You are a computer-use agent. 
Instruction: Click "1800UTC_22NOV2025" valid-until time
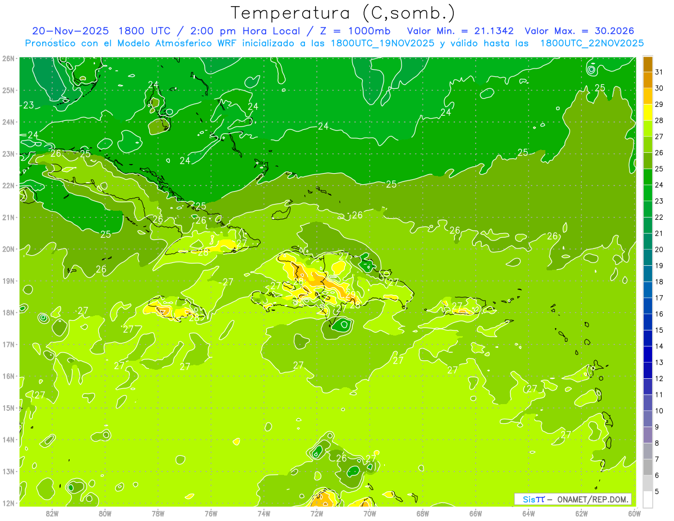pos(592,43)
